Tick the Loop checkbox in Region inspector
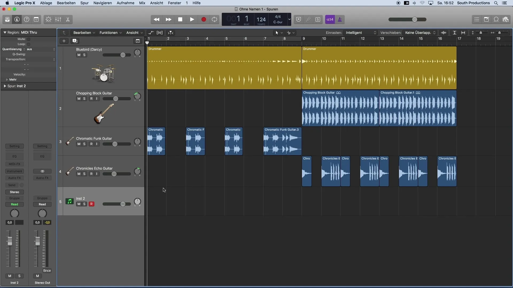 29,44
